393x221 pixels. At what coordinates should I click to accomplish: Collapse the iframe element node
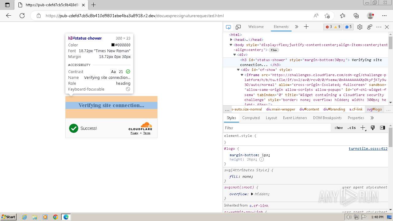point(242,75)
